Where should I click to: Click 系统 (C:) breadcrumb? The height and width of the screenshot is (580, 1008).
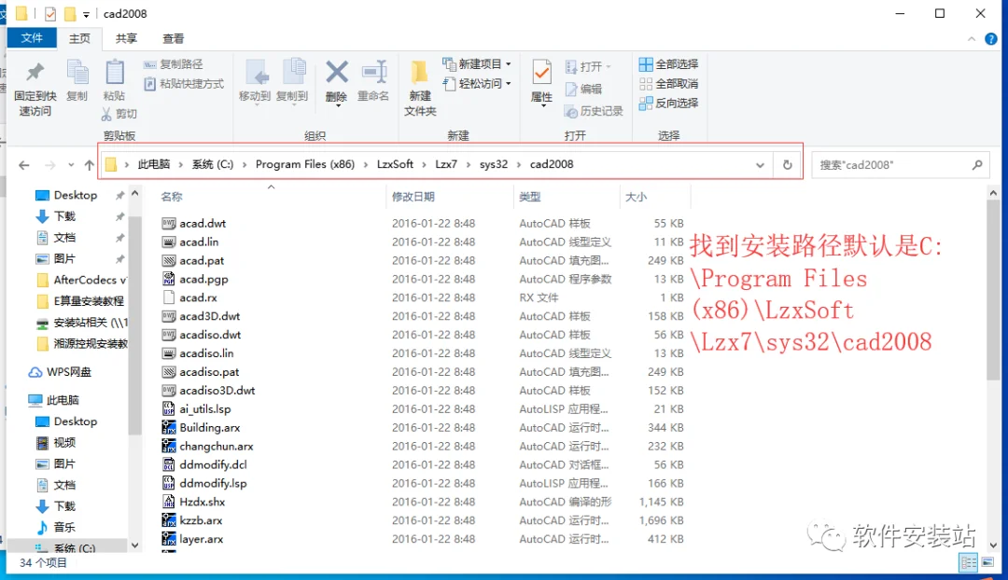click(212, 164)
